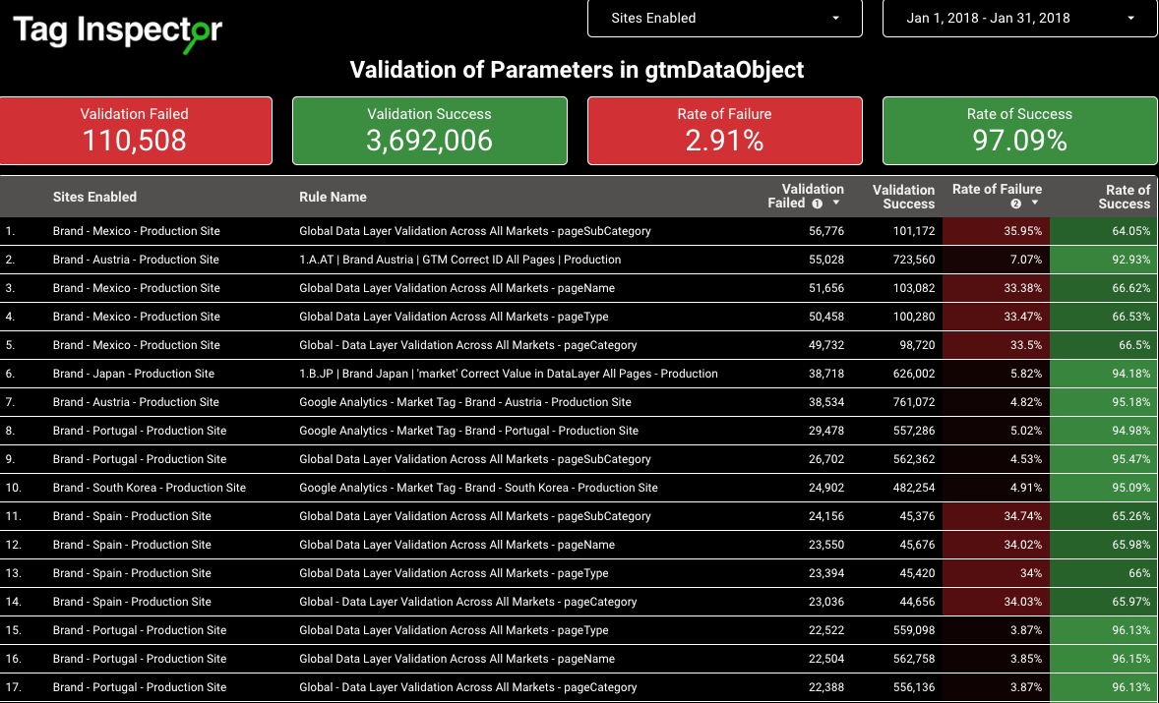
Task: Select the 'Brand - Japan - Production Site' cell
Action: tap(134, 374)
